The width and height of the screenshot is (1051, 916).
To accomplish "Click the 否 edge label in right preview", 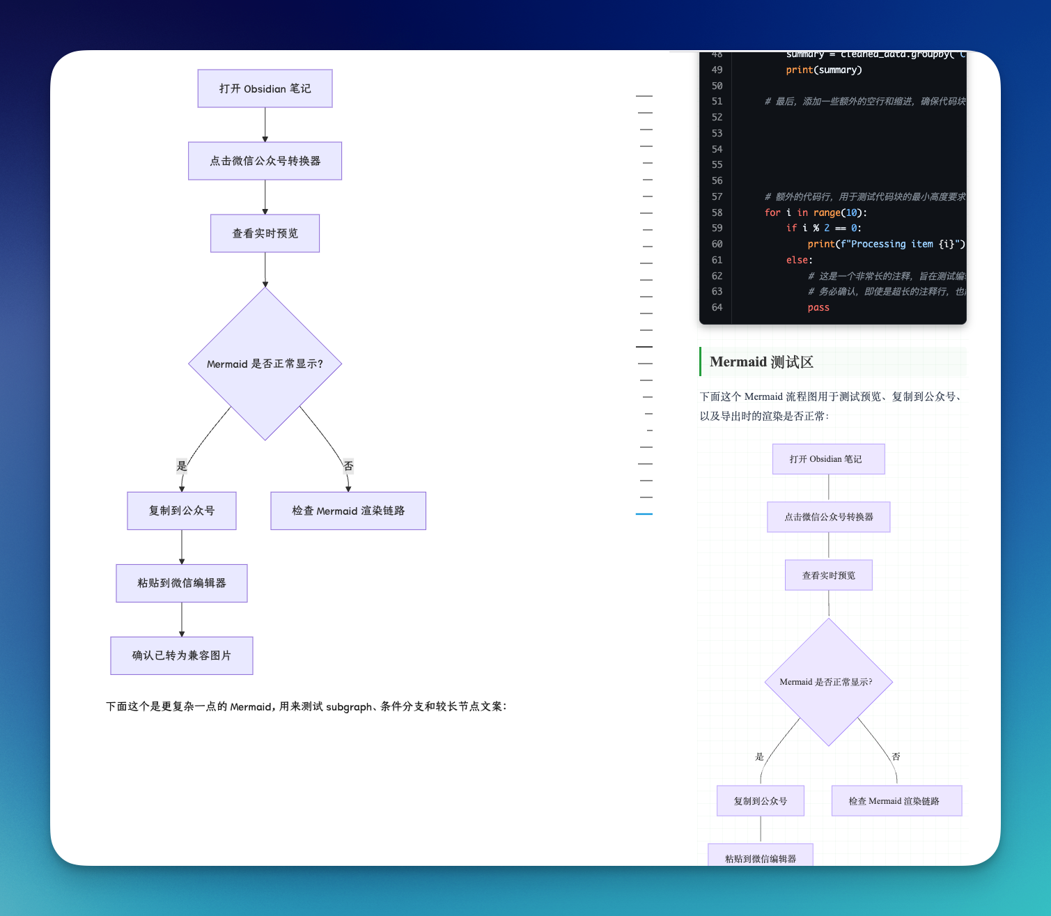I will click(x=896, y=756).
